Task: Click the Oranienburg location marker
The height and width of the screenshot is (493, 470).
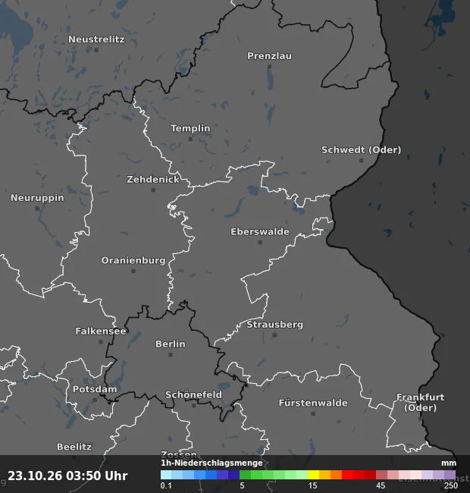Action: coord(133,271)
